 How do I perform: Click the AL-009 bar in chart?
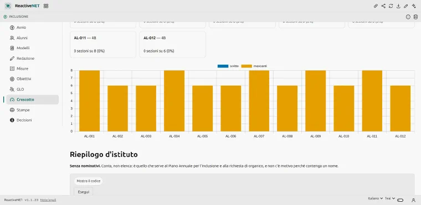tap(316, 101)
